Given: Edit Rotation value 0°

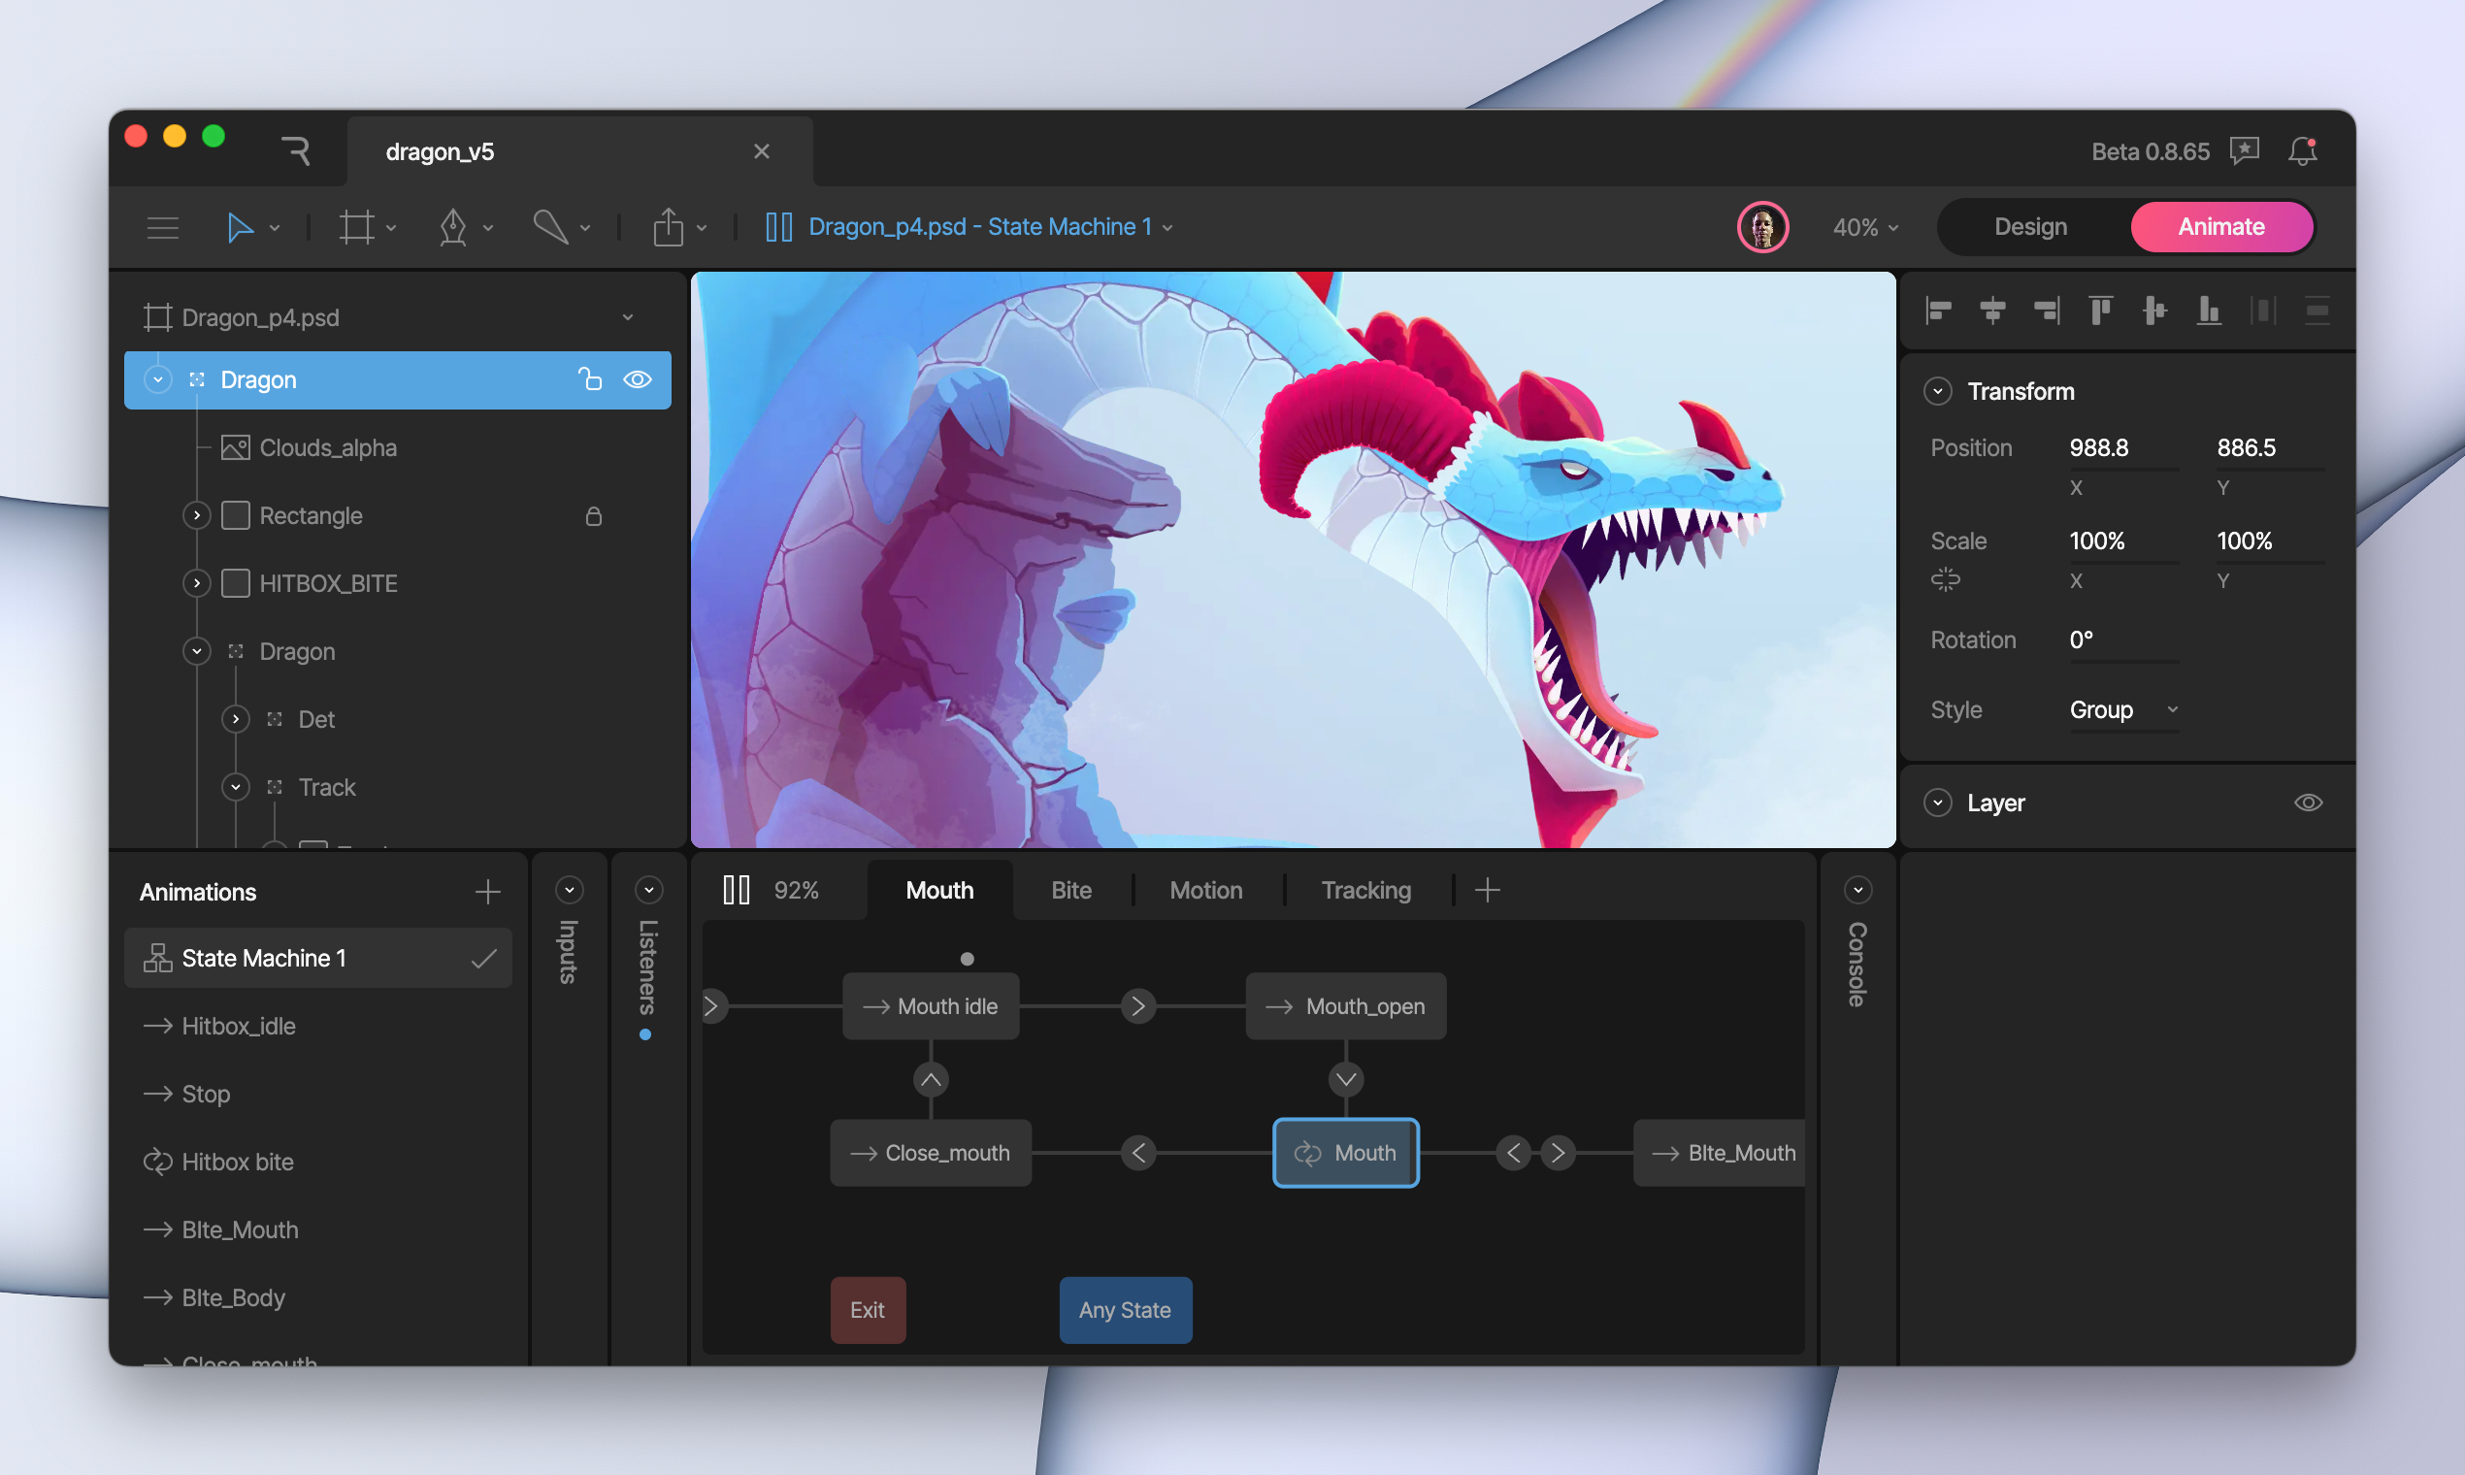Looking at the screenshot, I should click(x=2123, y=640).
